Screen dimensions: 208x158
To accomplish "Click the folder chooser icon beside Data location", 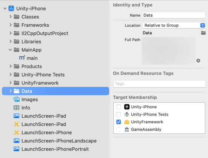I will [203, 33].
